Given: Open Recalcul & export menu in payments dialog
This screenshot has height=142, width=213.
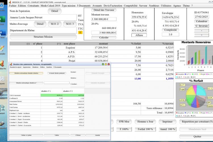Looking at the screenshot, I should (x=16, y=67).
